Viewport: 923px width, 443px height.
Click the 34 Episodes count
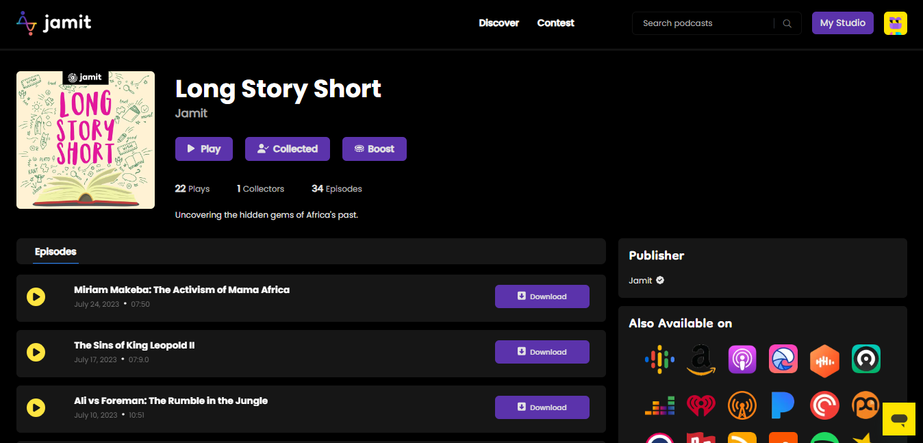337,188
